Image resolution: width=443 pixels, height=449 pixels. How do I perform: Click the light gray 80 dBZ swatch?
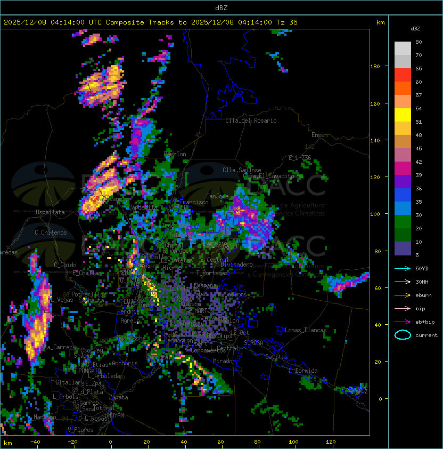pos(403,48)
